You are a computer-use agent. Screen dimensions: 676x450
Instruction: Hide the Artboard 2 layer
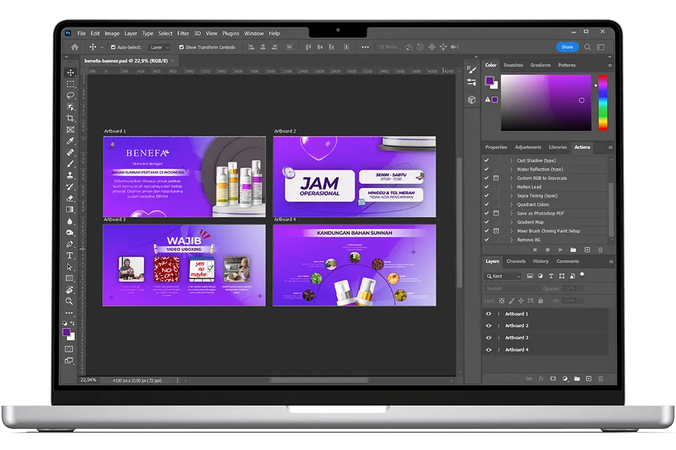pyautogui.click(x=489, y=326)
